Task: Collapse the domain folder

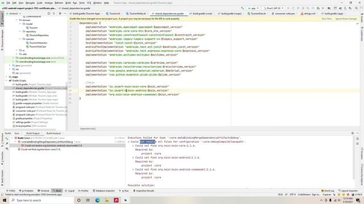Action: (x=16, y=20)
